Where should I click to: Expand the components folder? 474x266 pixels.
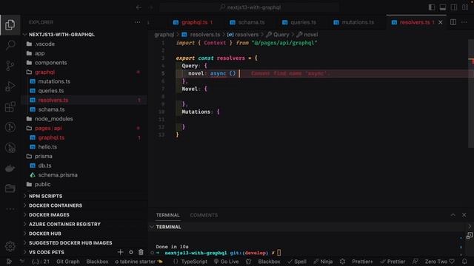click(51, 63)
